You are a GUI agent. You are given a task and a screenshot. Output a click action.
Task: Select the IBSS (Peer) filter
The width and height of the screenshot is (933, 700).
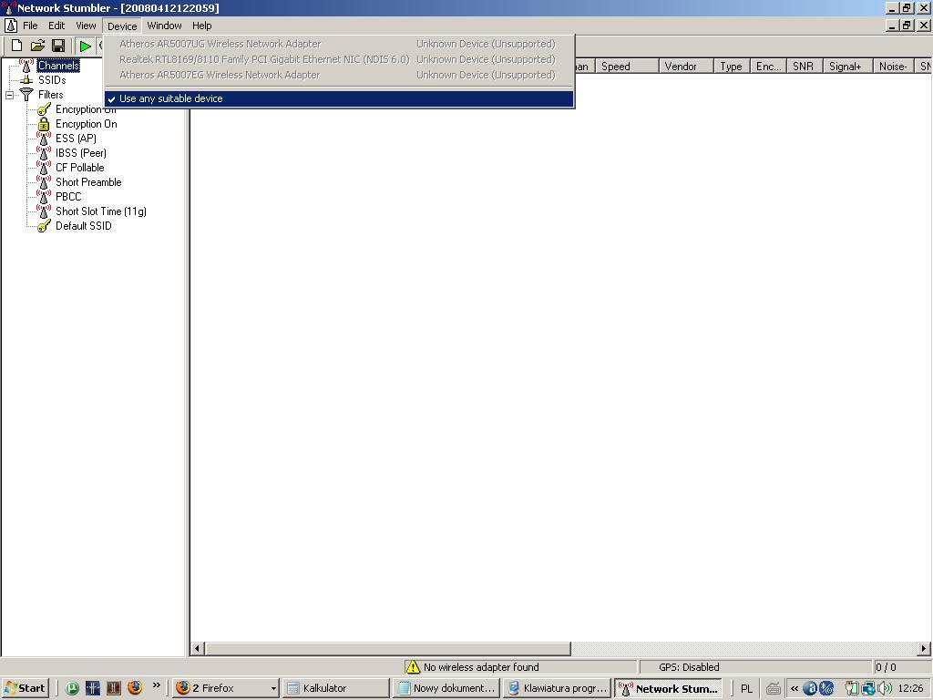[x=81, y=153]
